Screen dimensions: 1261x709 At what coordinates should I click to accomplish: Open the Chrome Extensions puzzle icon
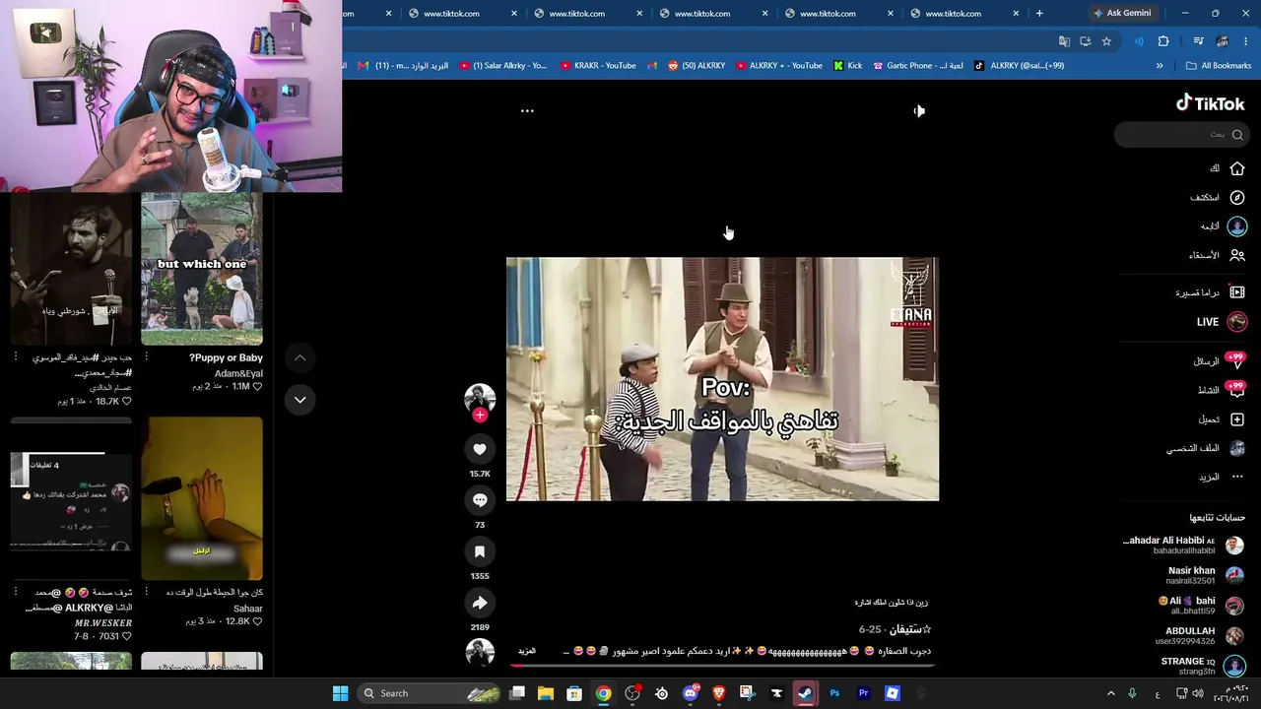(1163, 41)
